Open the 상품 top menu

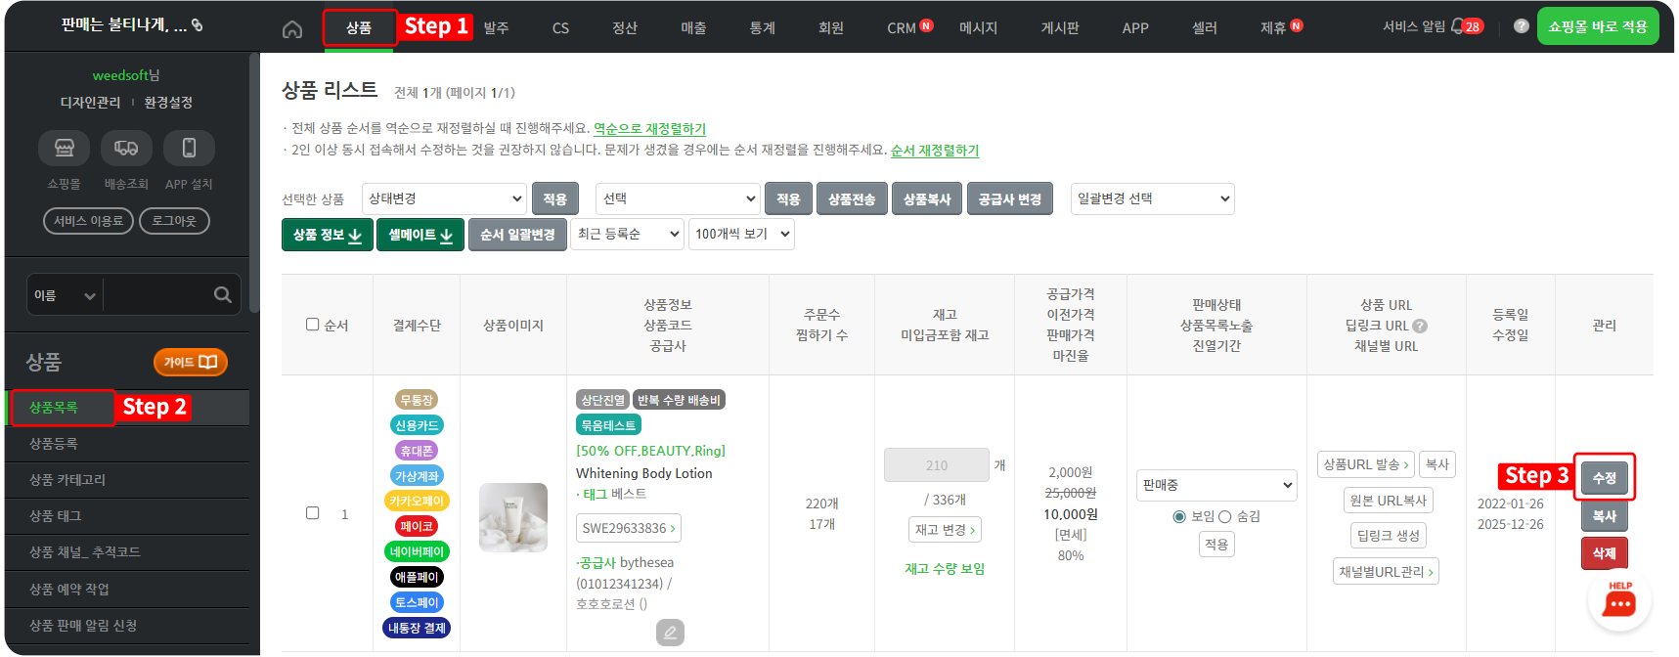(359, 28)
